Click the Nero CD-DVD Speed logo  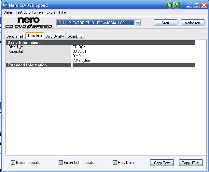point(29,23)
